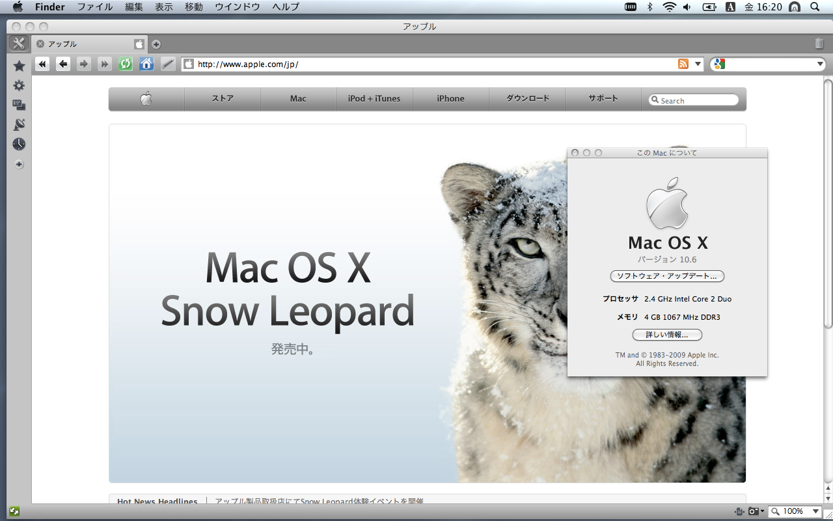833x521 pixels.
Task: Open the ファイル menu
Action: [95, 7]
